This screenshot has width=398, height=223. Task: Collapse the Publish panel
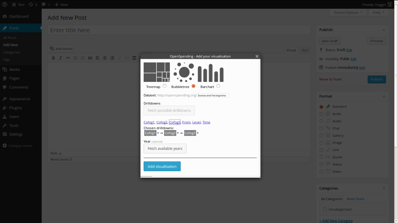click(384, 30)
